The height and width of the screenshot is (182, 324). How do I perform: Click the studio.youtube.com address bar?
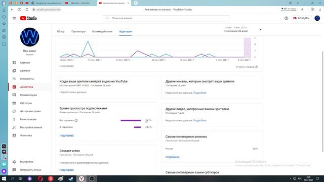pos(47,10)
